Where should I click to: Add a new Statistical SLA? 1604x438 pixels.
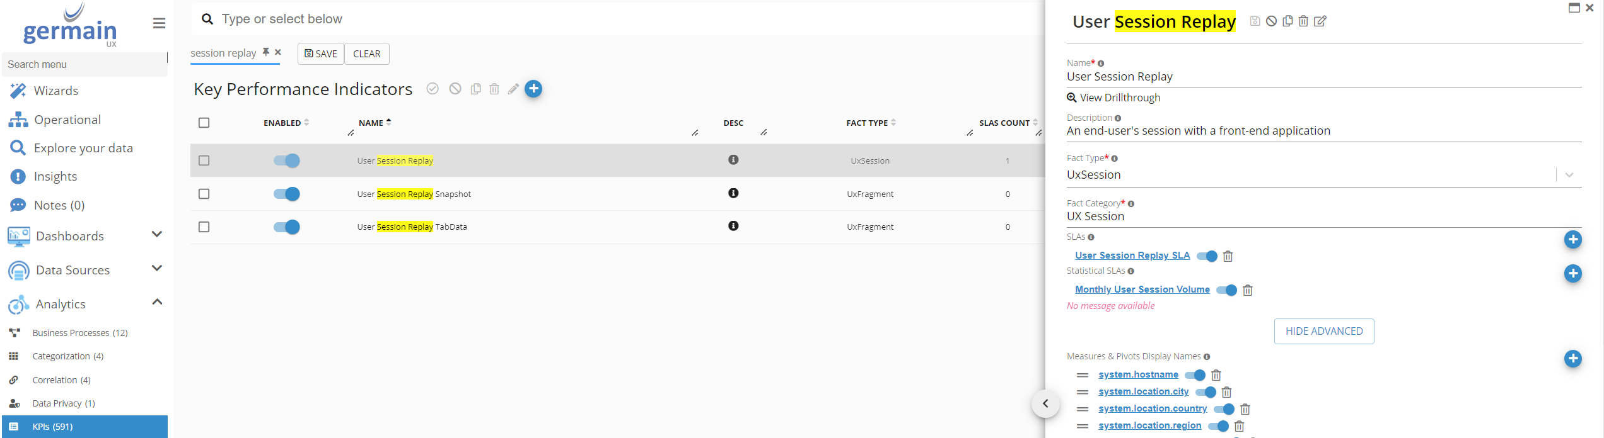[x=1572, y=273]
